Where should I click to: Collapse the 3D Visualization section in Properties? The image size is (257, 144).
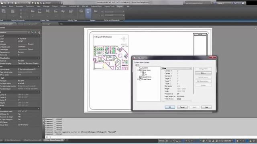point(39,58)
